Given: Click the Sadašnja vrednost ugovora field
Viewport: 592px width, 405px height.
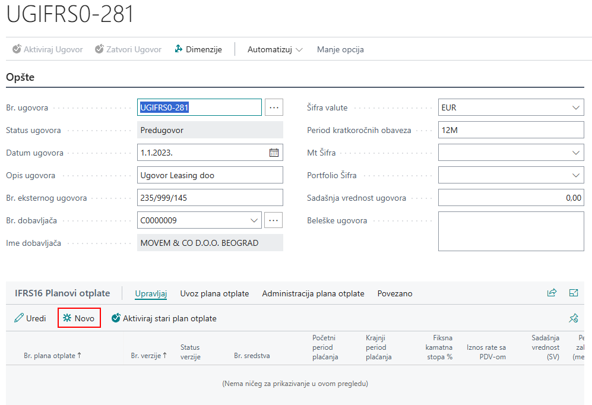Looking at the screenshot, I should pyautogui.click(x=511, y=198).
